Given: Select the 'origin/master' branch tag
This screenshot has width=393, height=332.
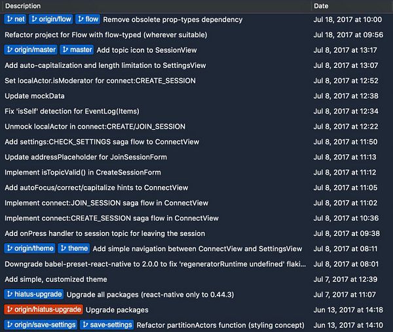Looking at the screenshot, I should point(31,50).
